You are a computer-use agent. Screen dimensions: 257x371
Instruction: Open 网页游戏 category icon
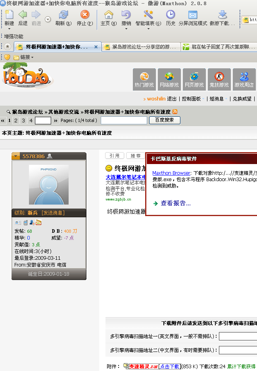(194, 79)
